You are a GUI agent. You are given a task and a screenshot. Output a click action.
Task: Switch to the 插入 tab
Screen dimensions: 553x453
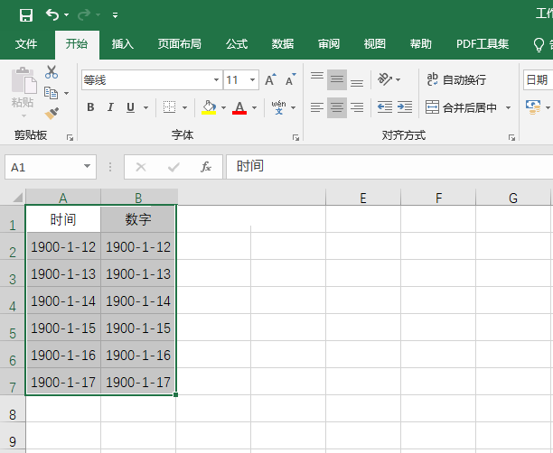tap(122, 43)
